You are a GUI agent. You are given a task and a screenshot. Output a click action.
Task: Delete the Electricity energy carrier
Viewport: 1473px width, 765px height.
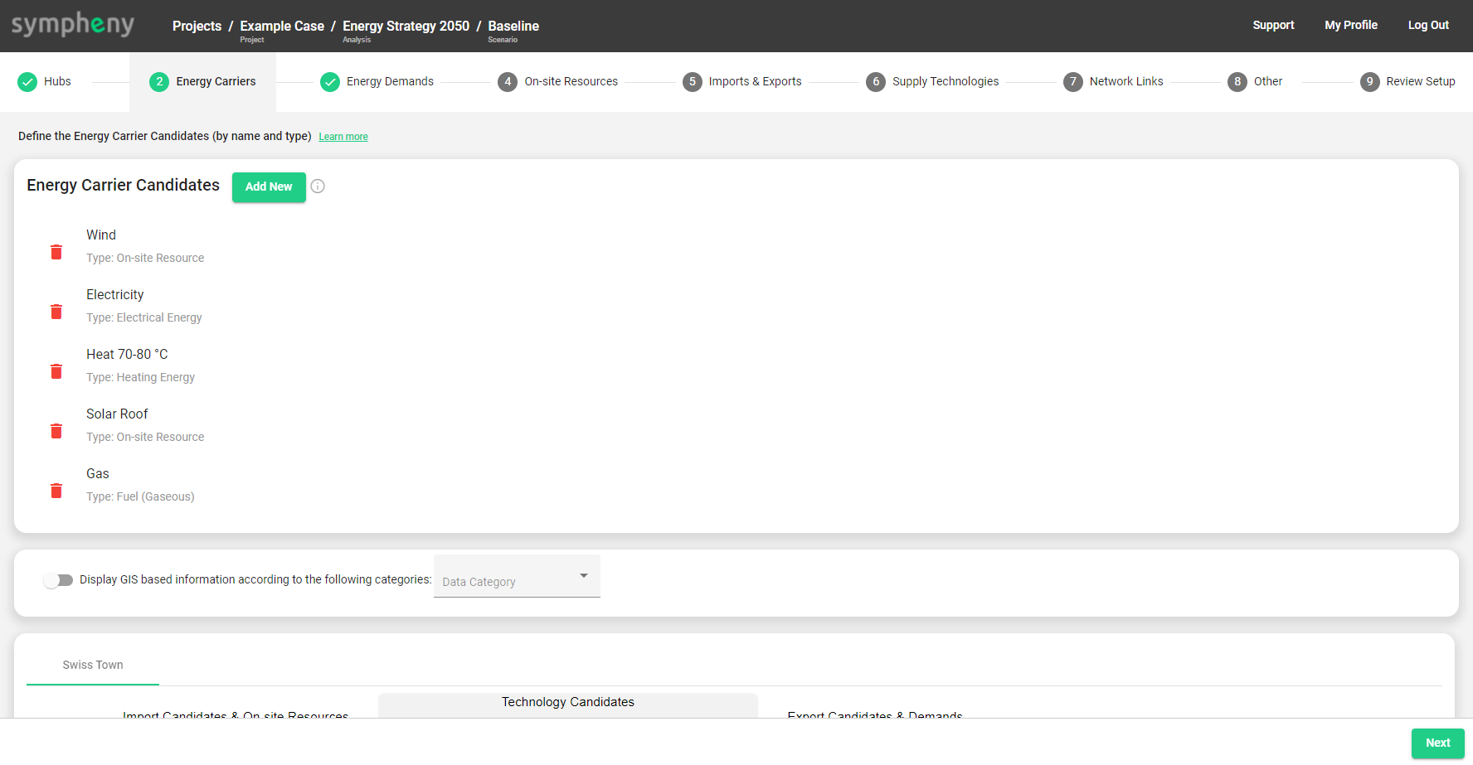coord(56,312)
